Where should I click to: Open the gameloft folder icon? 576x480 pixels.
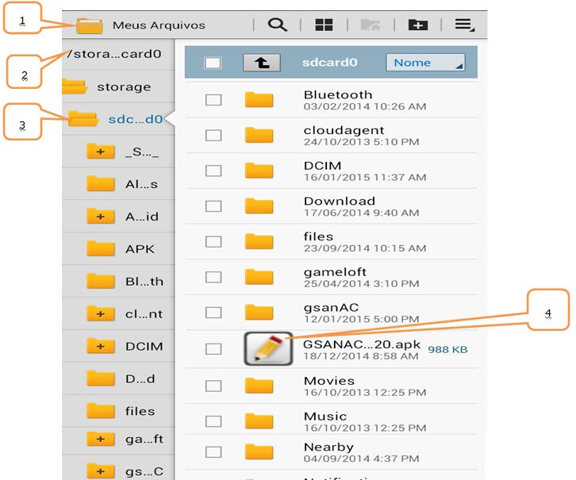[x=259, y=277]
